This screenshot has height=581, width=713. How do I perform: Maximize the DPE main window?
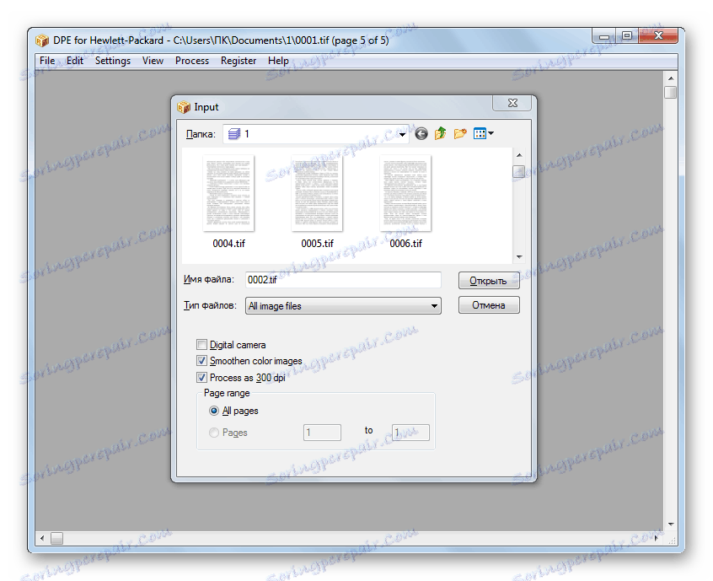[x=627, y=35]
